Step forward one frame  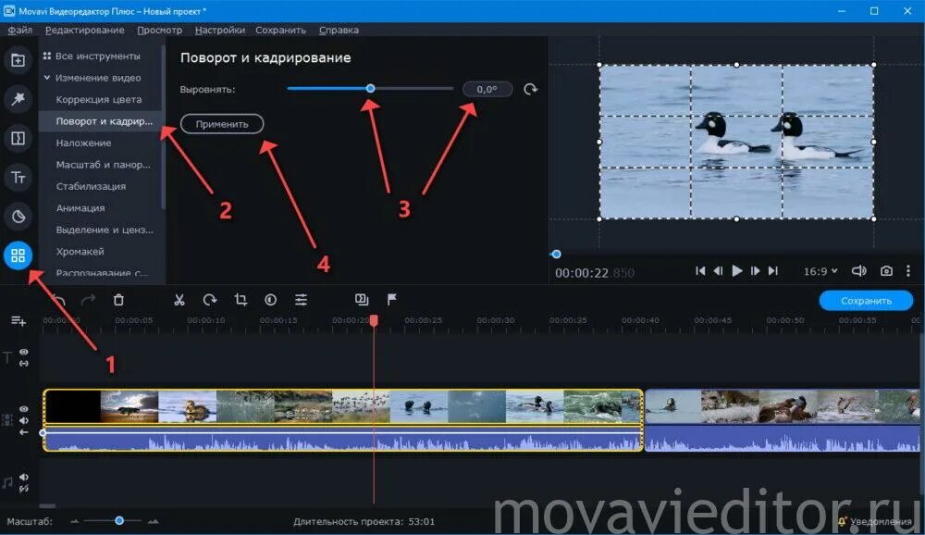coord(755,271)
